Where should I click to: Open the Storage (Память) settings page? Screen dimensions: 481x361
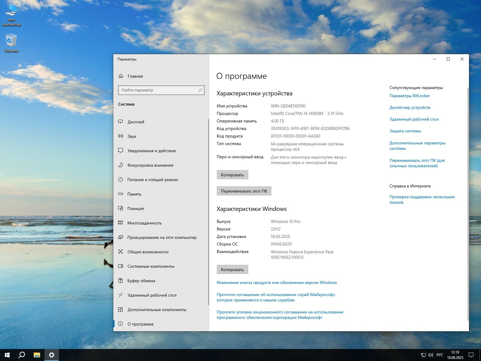pos(134,194)
